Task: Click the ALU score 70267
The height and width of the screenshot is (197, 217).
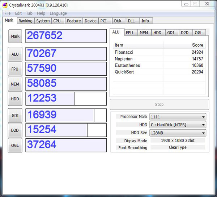Action: (66, 54)
